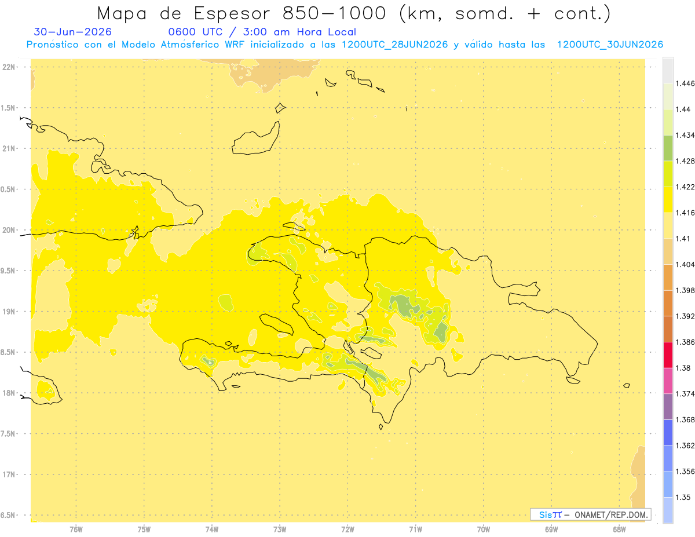Click the bright yellow legend swatch between 1.416 and 1.422
This screenshot has height=537, width=695.
coord(668,200)
